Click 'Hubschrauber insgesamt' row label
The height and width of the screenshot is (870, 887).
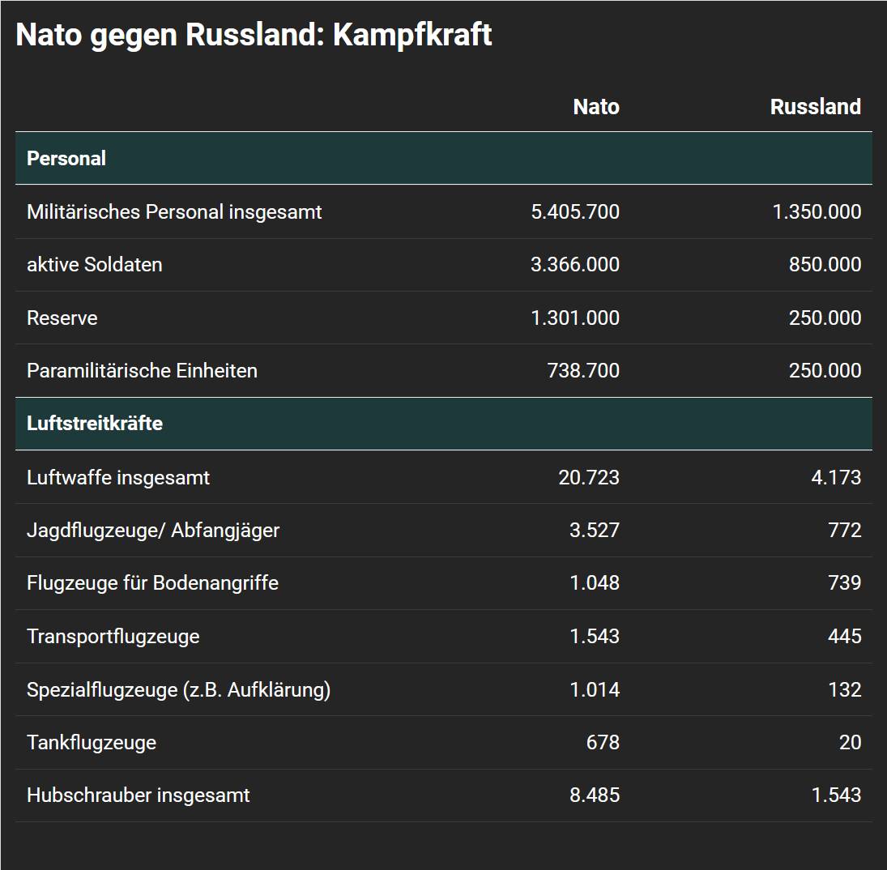click(138, 796)
